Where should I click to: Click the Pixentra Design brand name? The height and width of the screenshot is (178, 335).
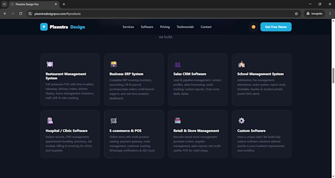tap(67, 27)
